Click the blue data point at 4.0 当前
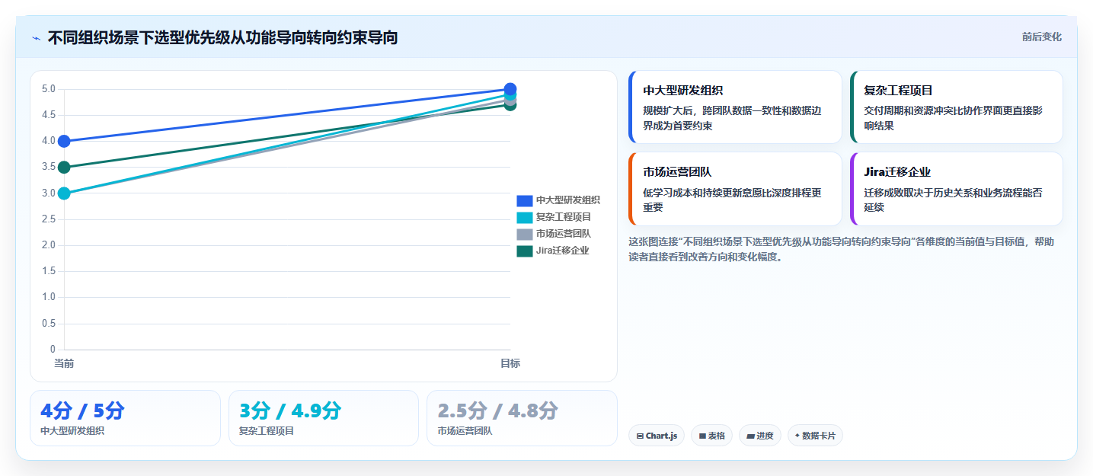 (x=64, y=141)
